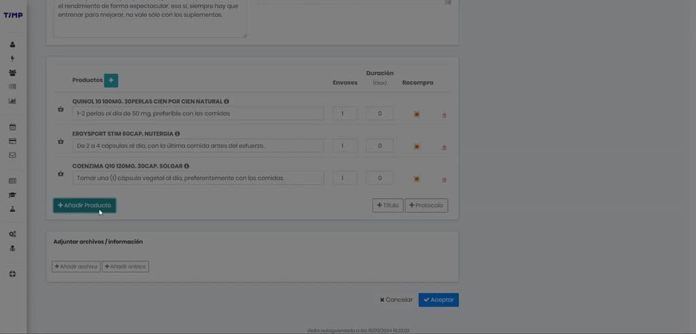Screen dimensions: 696x334
Task: Click basket icon for COENZIMA Q10 product
Action: 60,174
